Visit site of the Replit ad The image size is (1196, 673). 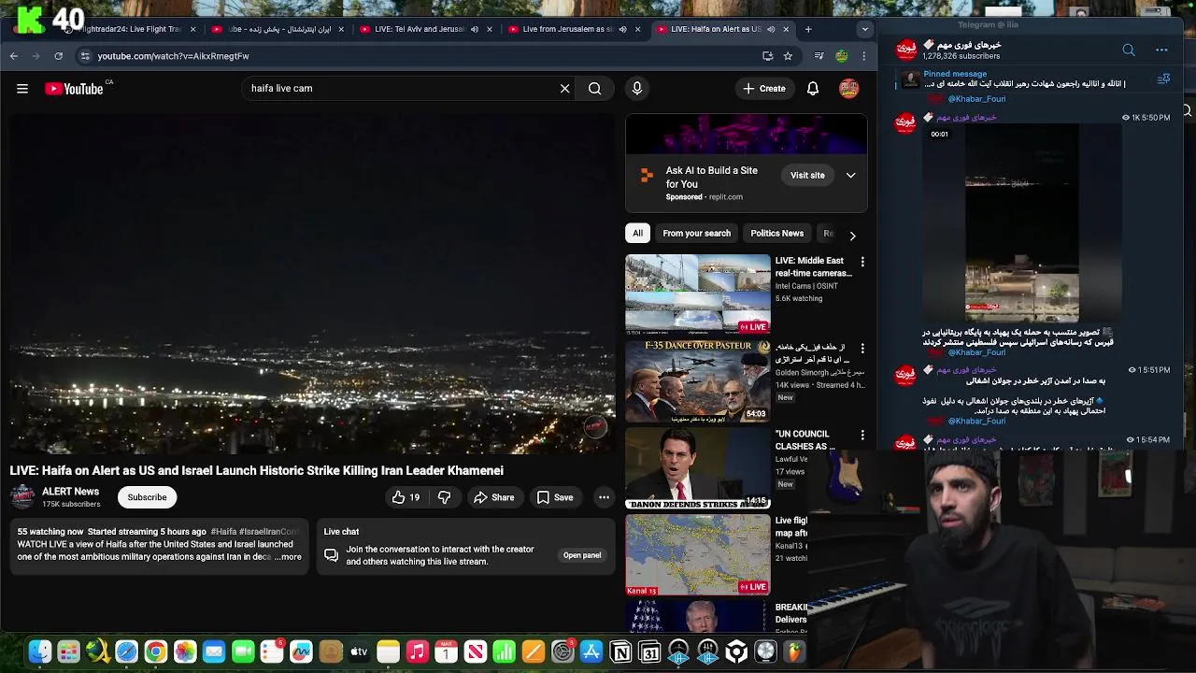pos(807,175)
